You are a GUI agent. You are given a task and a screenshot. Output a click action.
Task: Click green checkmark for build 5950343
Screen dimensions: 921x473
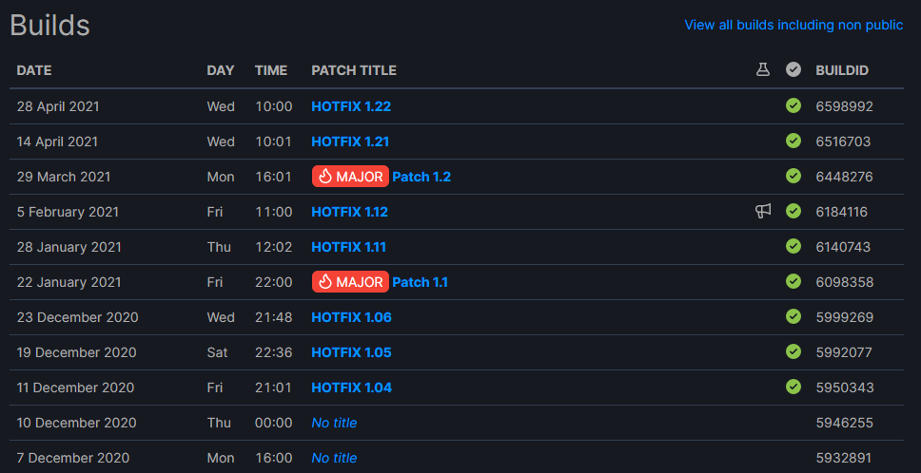(794, 387)
